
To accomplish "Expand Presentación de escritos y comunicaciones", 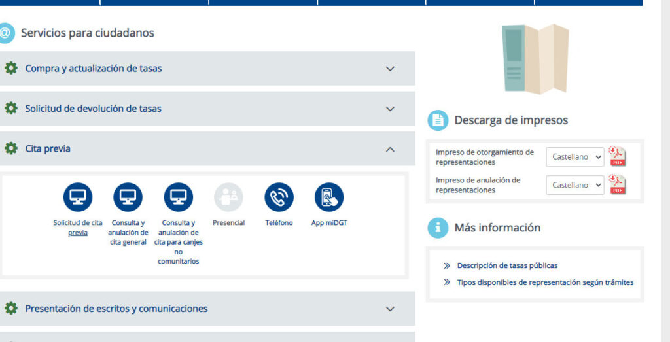I will [390, 309].
